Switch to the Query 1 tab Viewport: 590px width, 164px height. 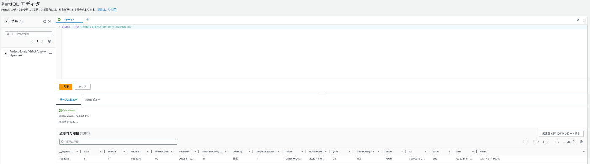(x=69, y=19)
